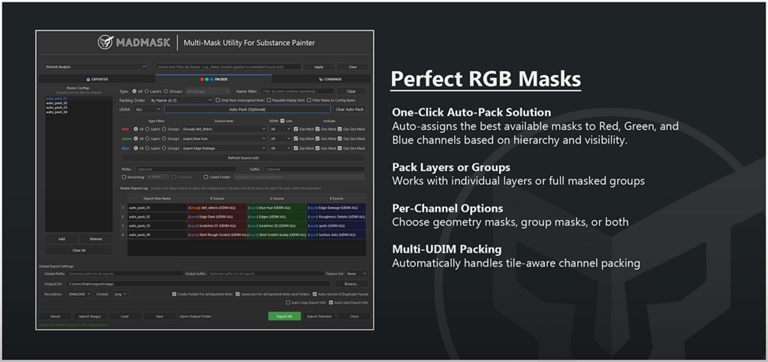Open the All Groups dropdown

208,91
